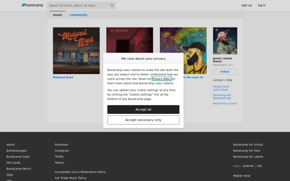Click the Bandcamp logo
The width and height of the screenshot is (290, 181).
point(32,5)
